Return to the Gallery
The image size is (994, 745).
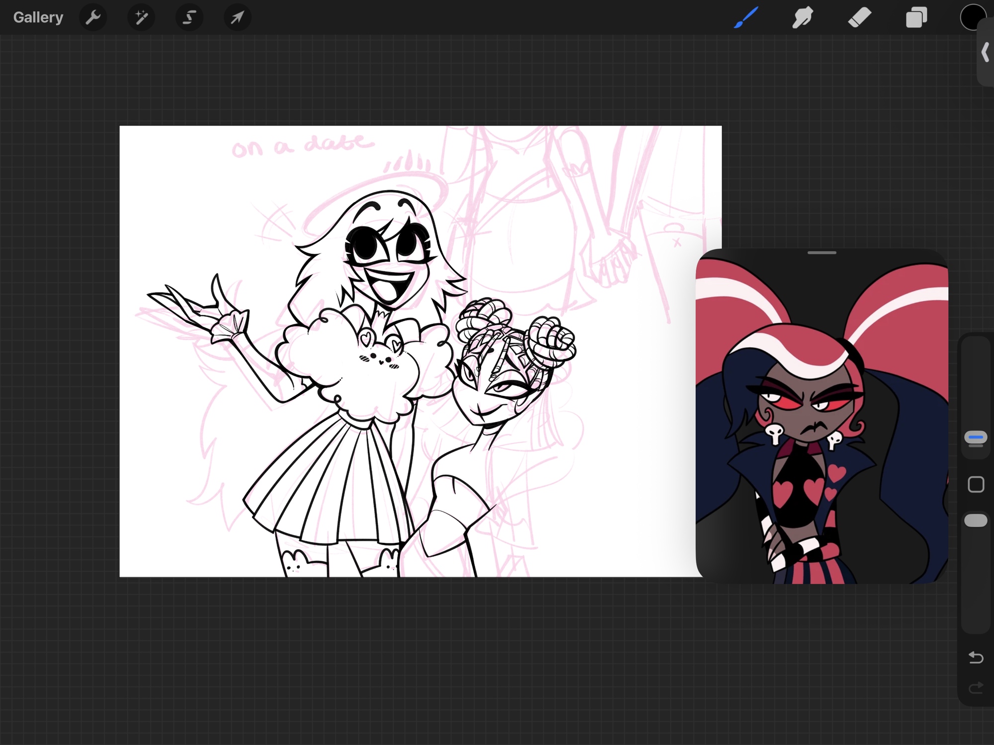pos(38,17)
